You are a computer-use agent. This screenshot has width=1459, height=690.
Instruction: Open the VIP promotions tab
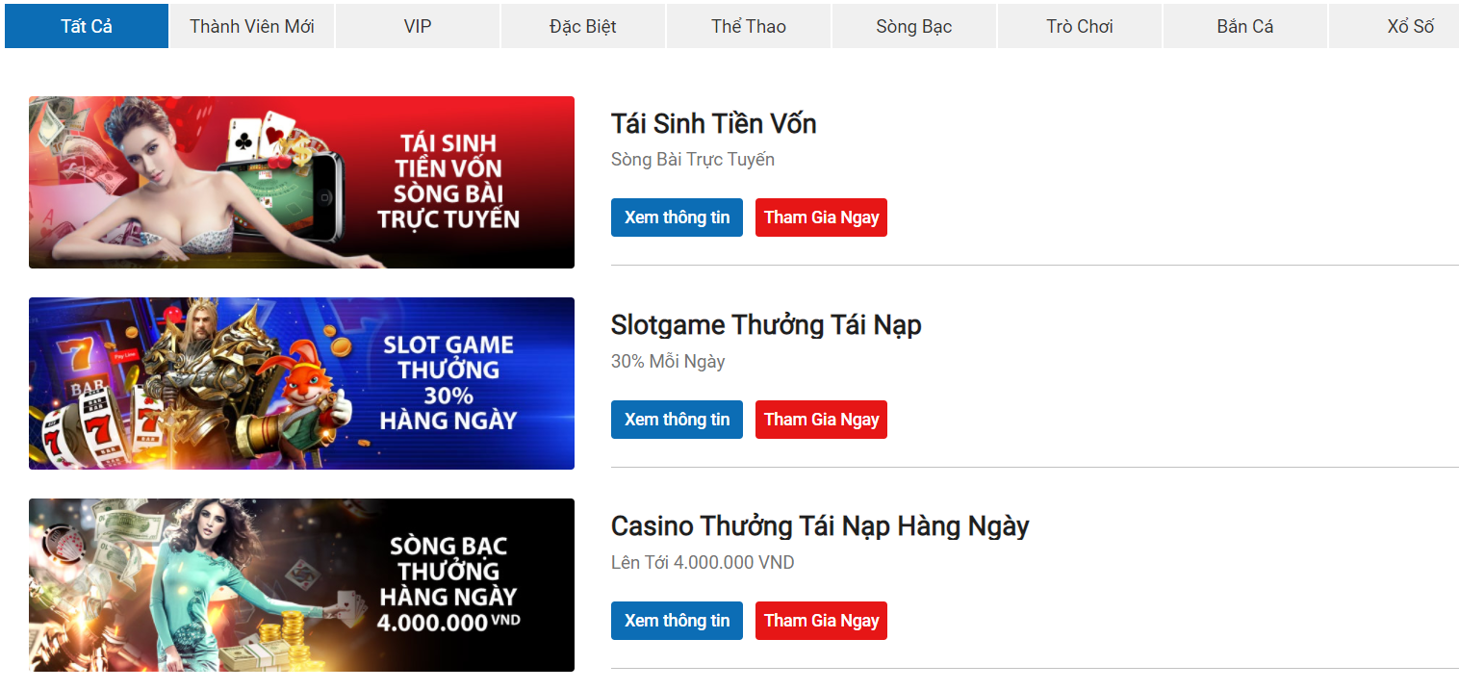coord(418,26)
